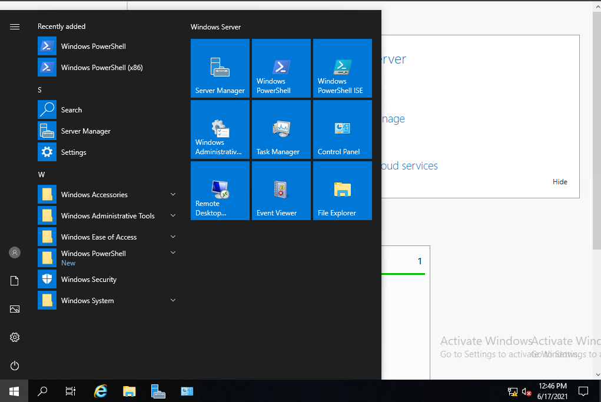Click the 'W' letter group header
Viewport: 601px width, 402px height.
(x=41, y=175)
